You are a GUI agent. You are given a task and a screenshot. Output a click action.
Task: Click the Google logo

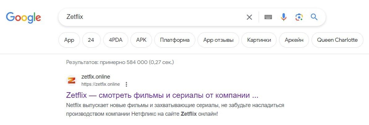[x=24, y=17]
